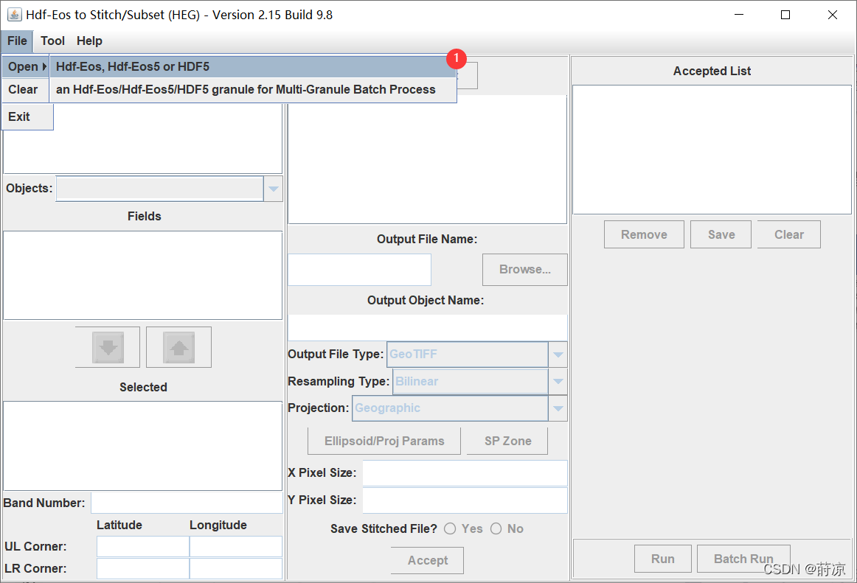The image size is (857, 583).
Task: Focus the Output File Name field
Action: click(360, 269)
